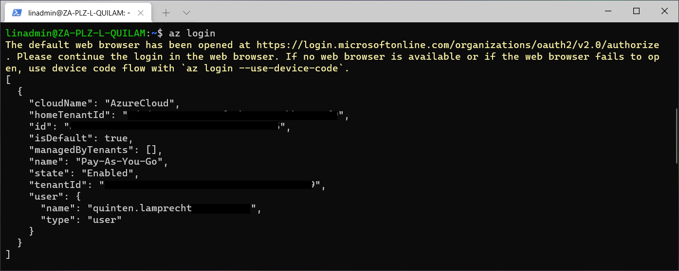Expand the new tab profile dropdown chevron
The width and height of the screenshot is (679, 271).
[186, 12]
